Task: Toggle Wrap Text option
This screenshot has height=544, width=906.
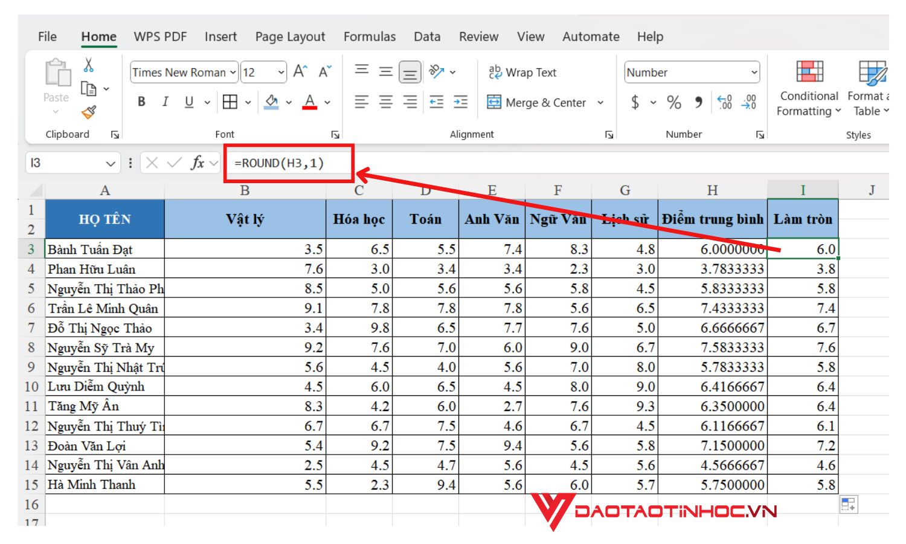Action: (x=522, y=73)
